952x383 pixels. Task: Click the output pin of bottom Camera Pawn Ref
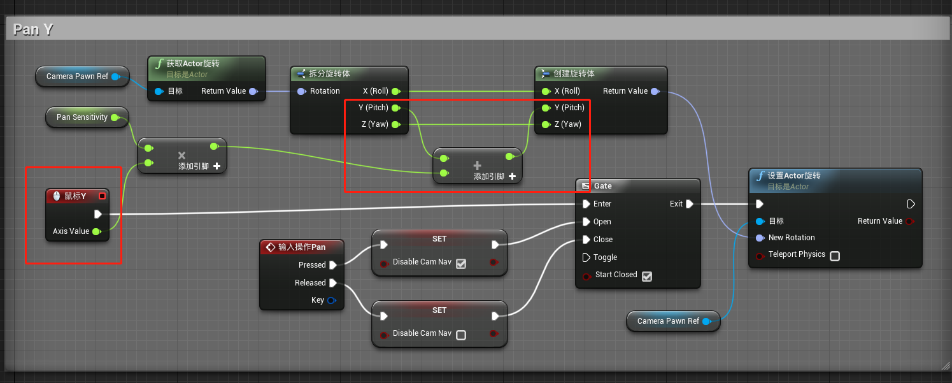[706, 321]
